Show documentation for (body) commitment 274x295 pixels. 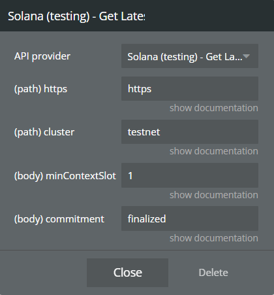[214, 238]
